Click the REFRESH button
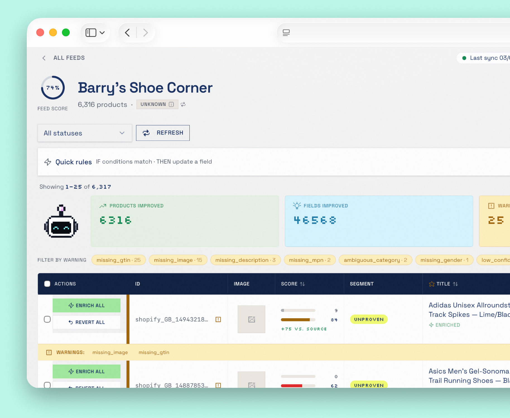 coord(163,133)
